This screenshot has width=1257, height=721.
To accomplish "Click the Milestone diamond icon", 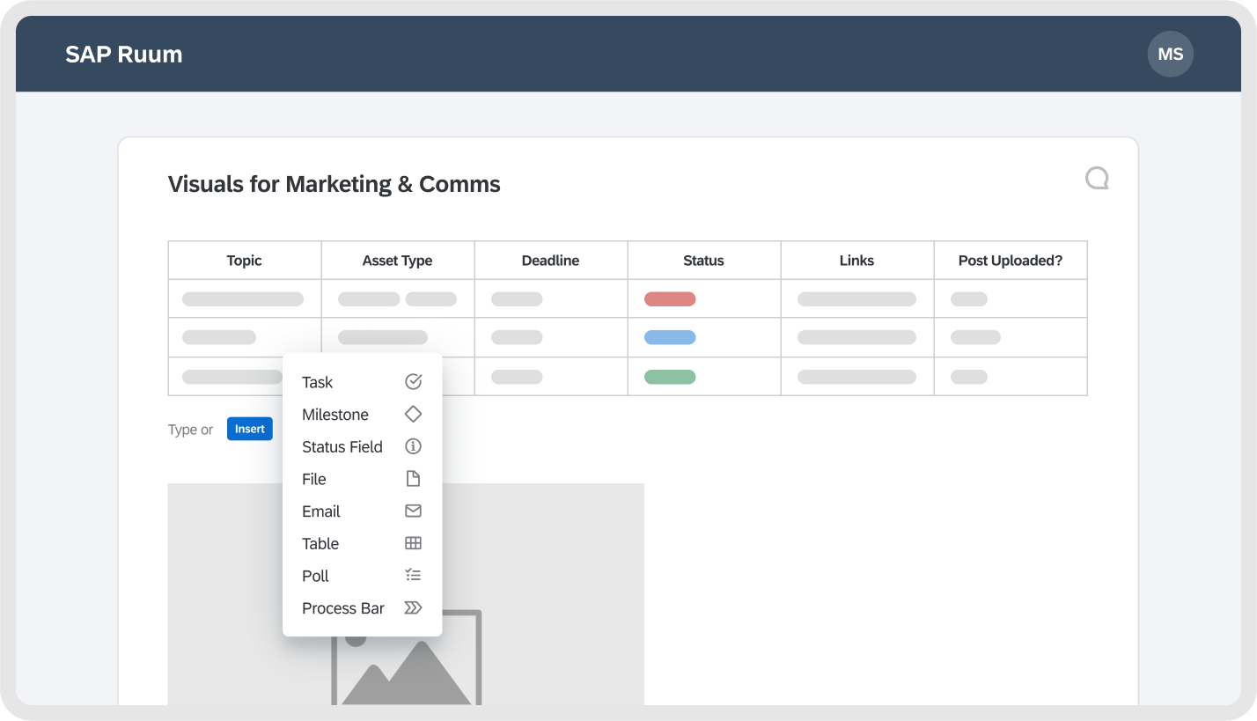I will (x=413, y=415).
